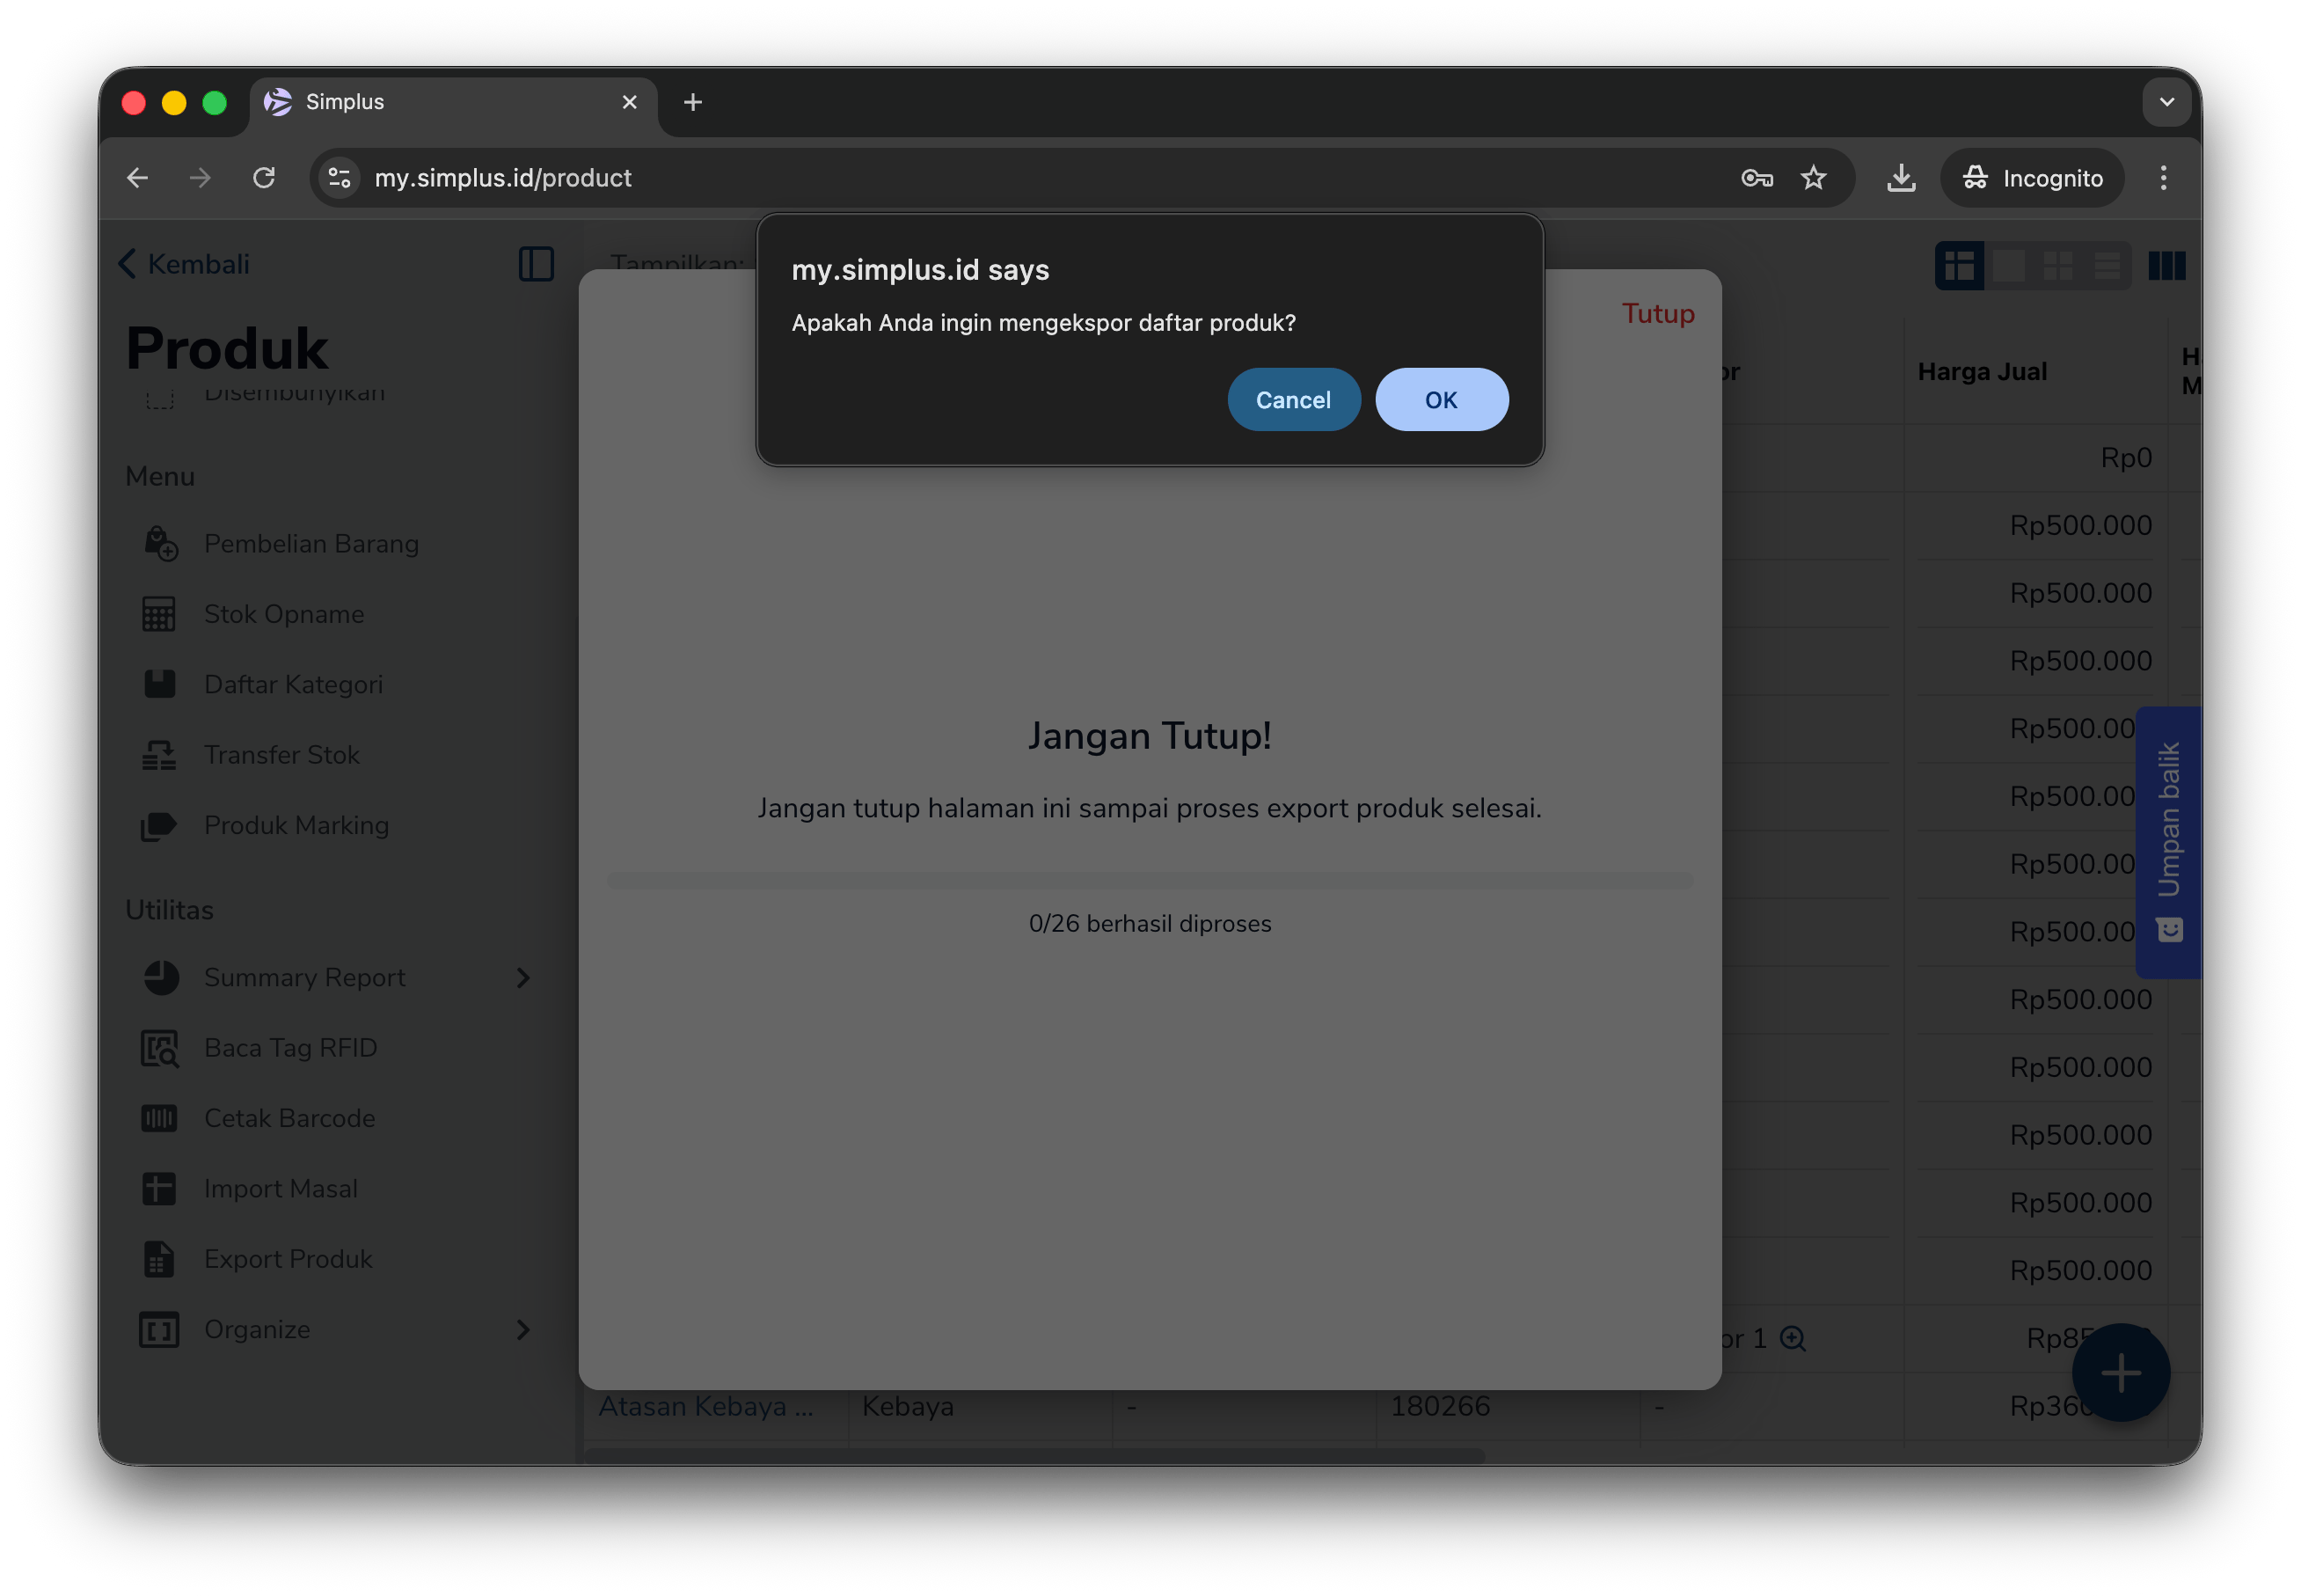The width and height of the screenshot is (2301, 1596).
Task: Open the saved passwords key icon
Action: (1757, 178)
